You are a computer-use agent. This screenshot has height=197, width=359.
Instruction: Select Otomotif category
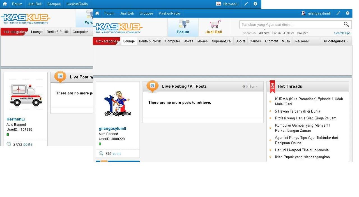click(271, 41)
